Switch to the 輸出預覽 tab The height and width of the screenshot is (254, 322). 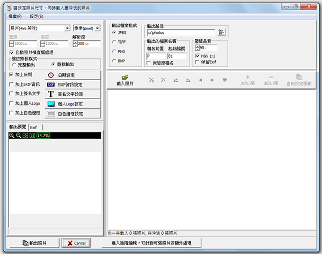tap(18, 127)
